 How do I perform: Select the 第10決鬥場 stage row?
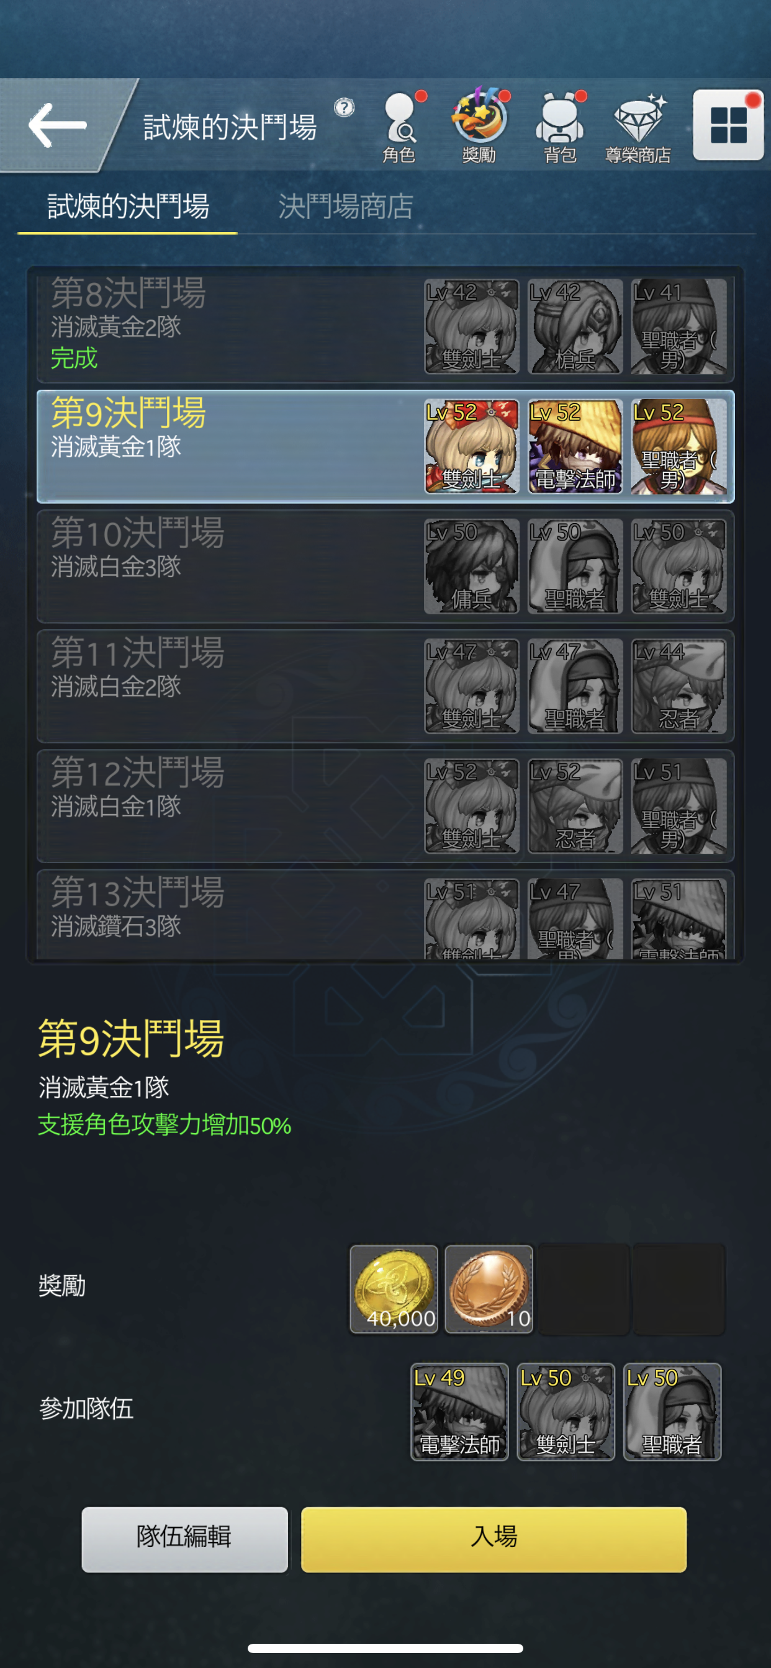385,567
